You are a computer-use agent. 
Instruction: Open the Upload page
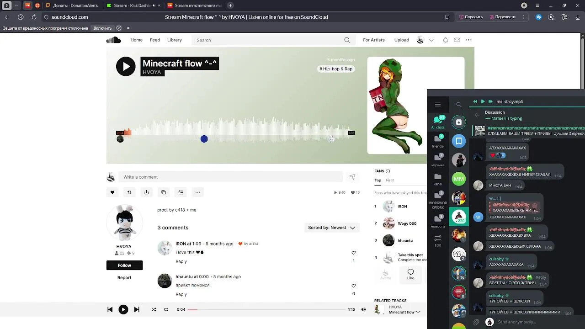(402, 40)
